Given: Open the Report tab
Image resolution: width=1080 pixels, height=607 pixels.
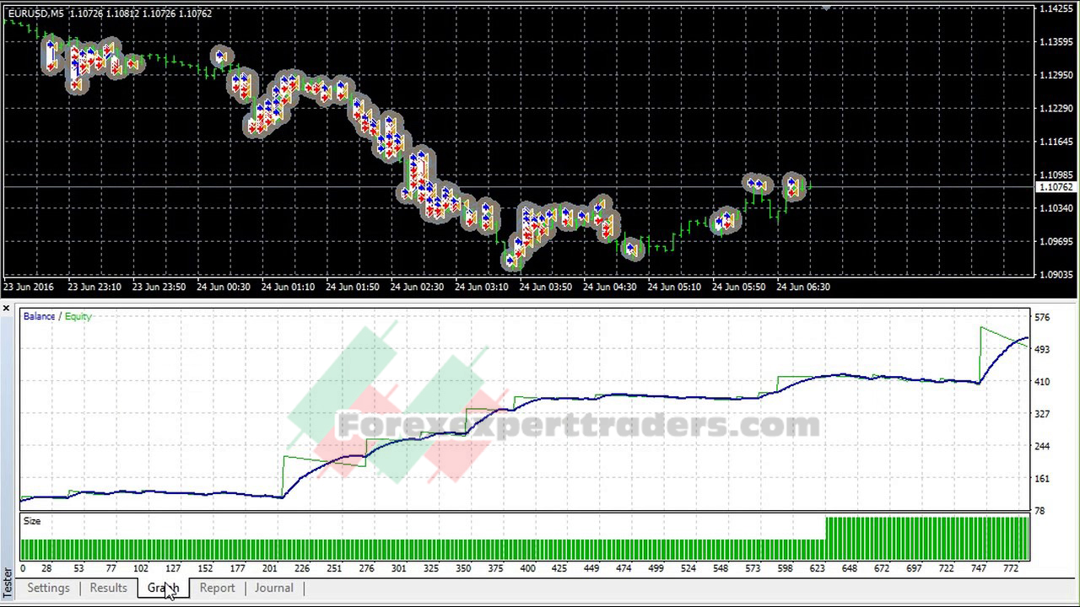Looking at the screenshot, I should tap(217, 588).
